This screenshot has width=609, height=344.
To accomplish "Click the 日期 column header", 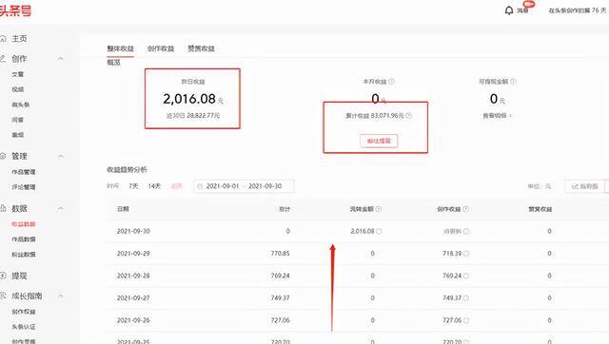I will pyautogui.click(x=123, y=209).
